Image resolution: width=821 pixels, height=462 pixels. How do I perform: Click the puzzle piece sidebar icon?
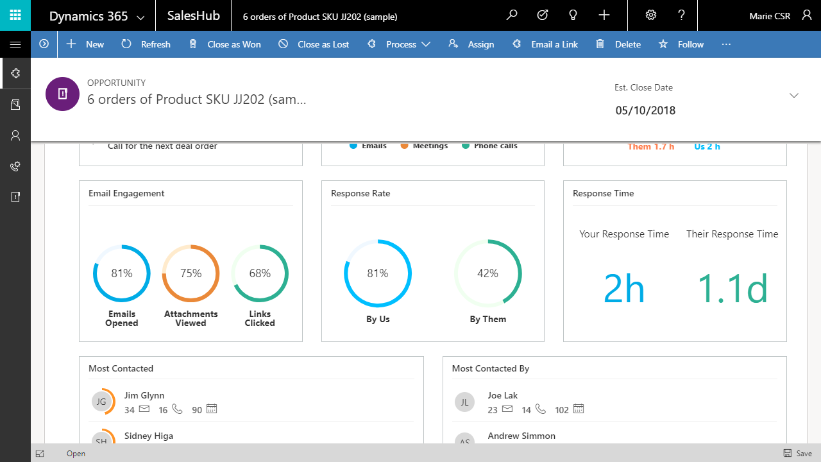[15, 73]
